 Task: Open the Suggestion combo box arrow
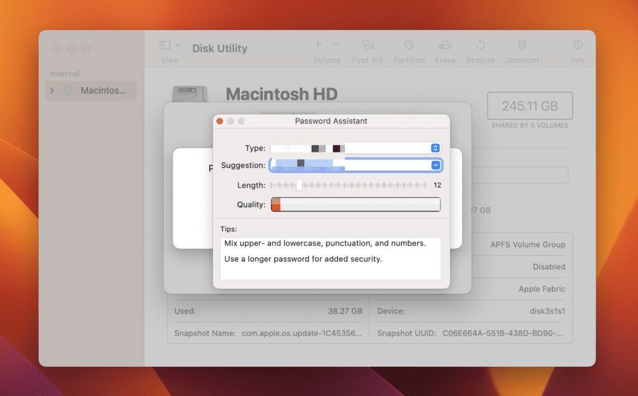[436, 165]
